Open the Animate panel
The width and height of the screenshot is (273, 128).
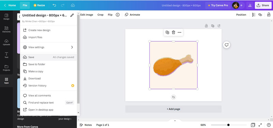click(132, 15)
